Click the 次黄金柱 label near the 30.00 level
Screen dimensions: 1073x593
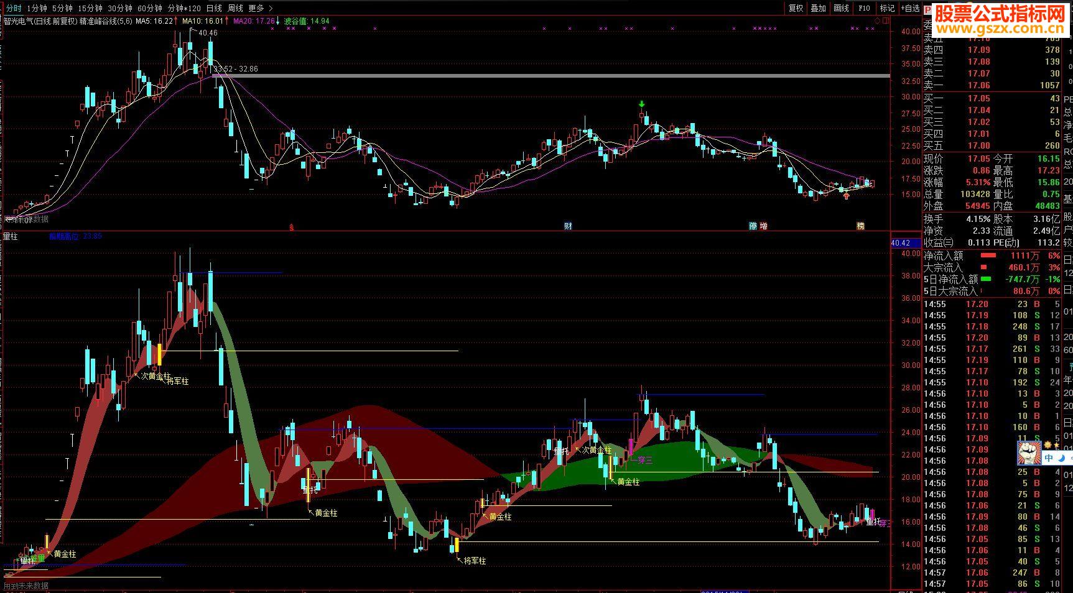(156, 376)
